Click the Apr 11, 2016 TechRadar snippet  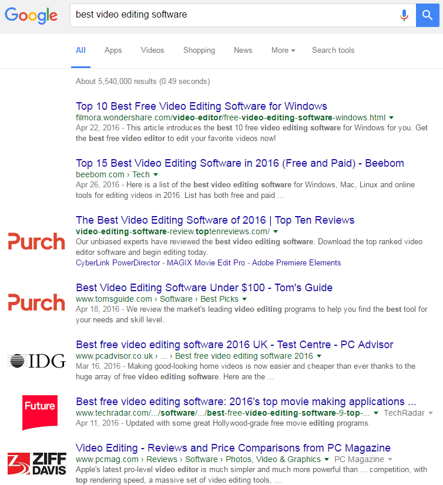tap(223, 423)
